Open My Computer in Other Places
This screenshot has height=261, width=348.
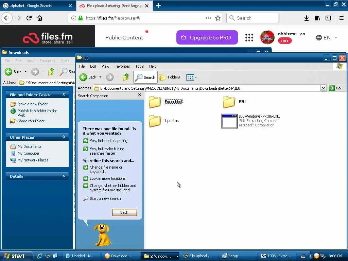click(x=25, y=153)
